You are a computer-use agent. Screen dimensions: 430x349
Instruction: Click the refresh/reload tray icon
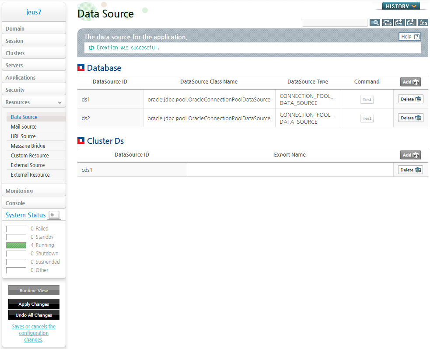coord(387,22)
